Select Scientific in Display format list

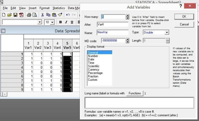click(94, 66)
